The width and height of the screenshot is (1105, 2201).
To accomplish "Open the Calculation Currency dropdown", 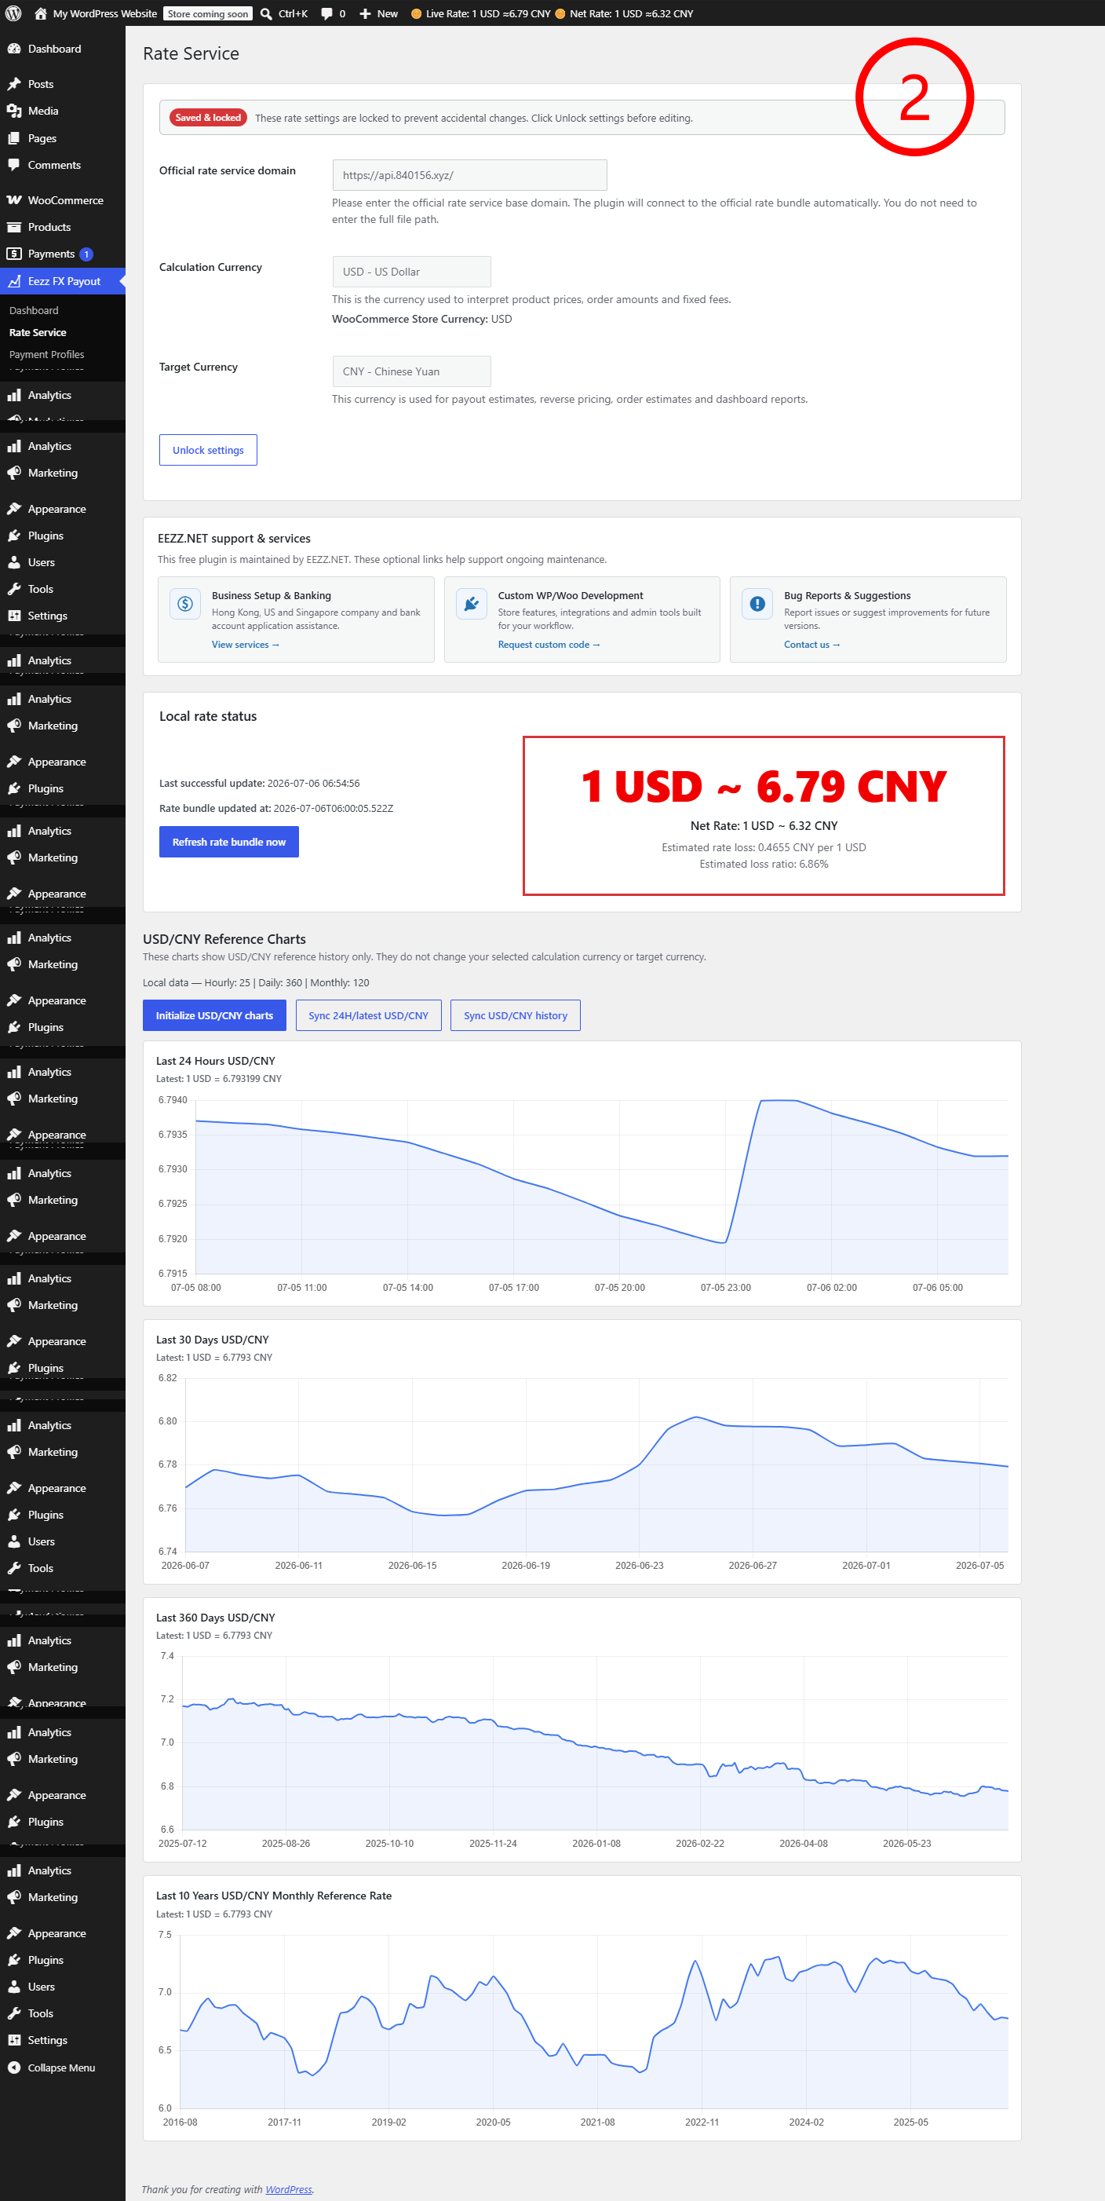I will (x=411, y=272).
